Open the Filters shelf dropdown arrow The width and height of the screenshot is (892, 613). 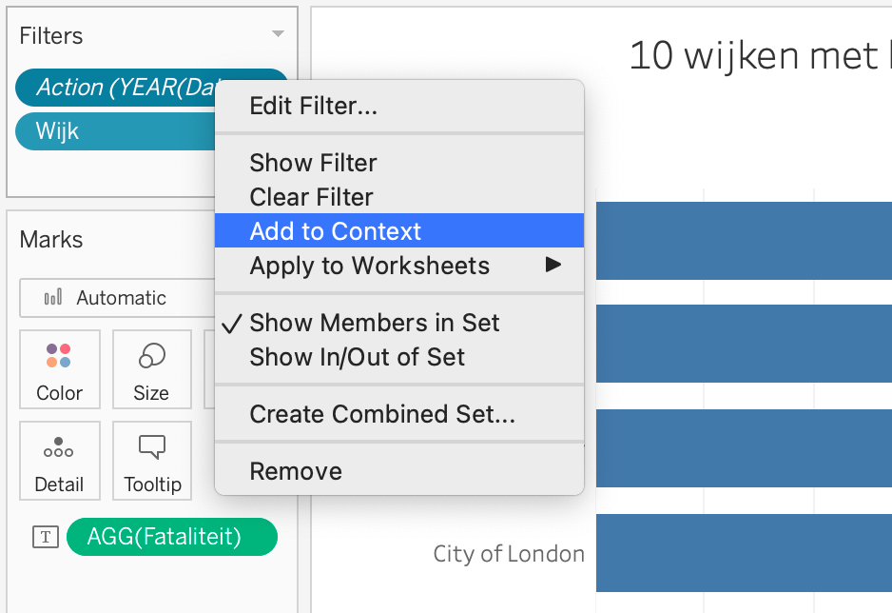[278, 34]
